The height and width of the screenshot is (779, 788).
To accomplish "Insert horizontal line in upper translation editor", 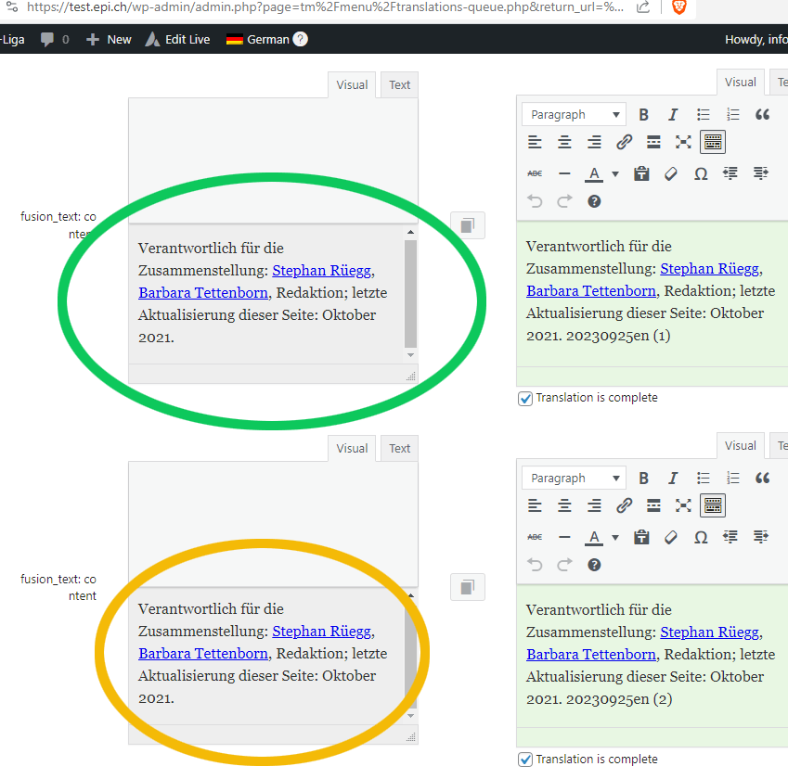I will [564, 173].
